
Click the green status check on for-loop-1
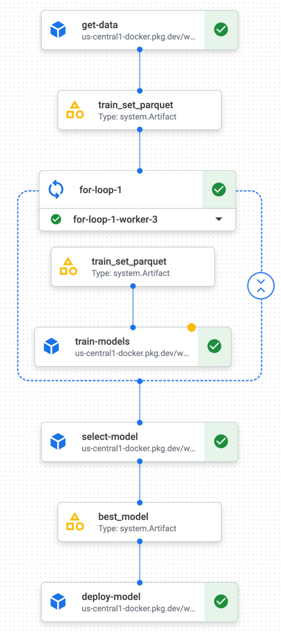pyautogui.click(x=219, y=190)
